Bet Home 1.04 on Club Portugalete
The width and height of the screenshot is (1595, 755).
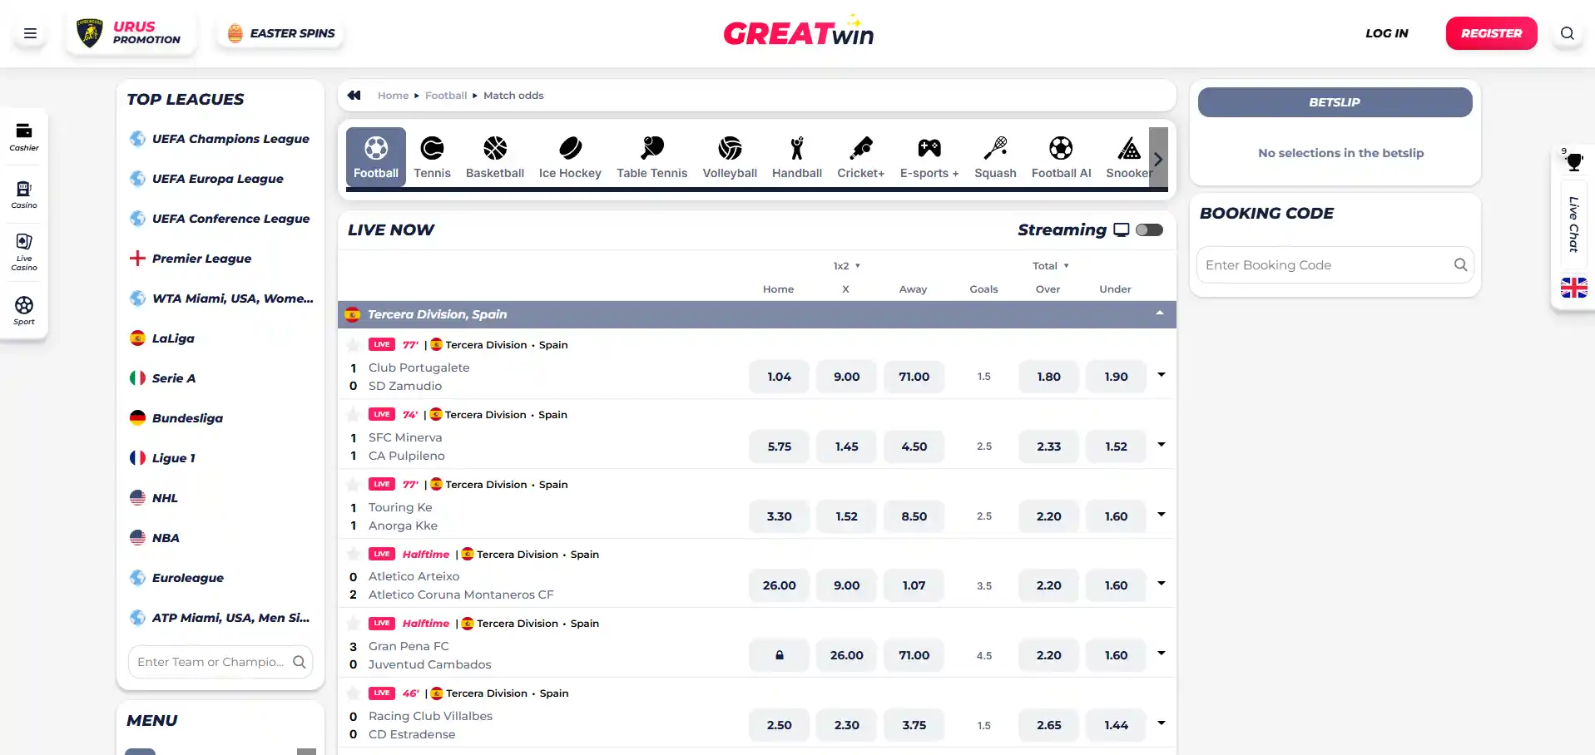tap(779, 377)
